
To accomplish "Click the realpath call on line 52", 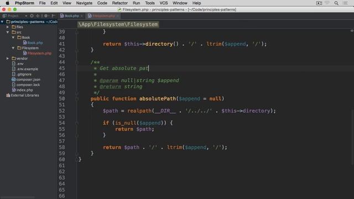I will click(139, 111).
